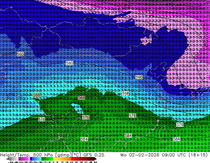
Task: Select the "(18+15)" forecast run text
Action: pos(198,155)
